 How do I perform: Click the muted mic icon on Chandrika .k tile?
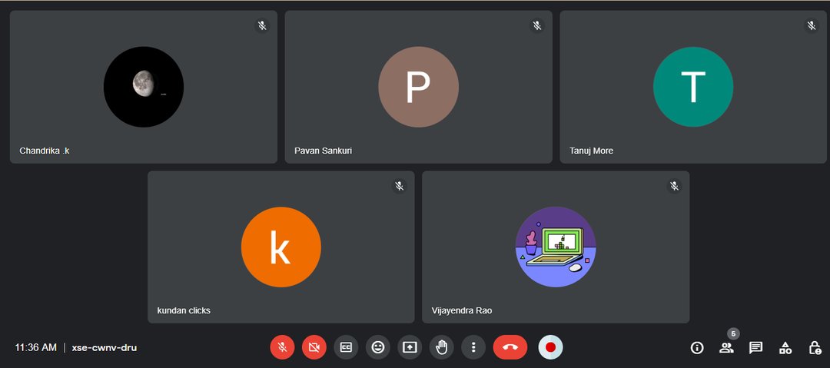point(262,25)
